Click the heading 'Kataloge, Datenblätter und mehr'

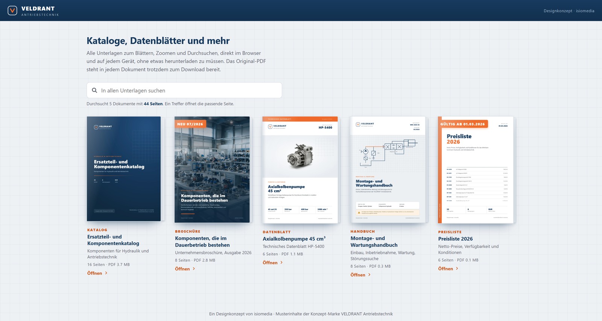(158, 41)
